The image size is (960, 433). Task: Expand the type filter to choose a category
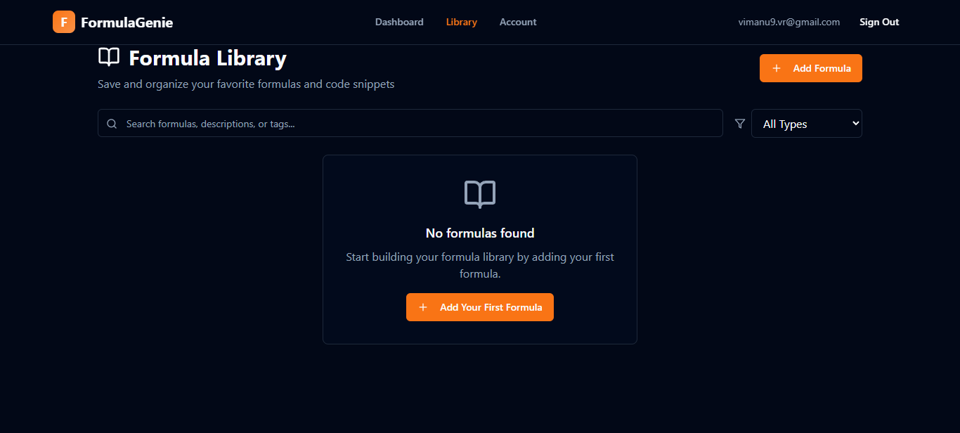[x=806, y=123]
